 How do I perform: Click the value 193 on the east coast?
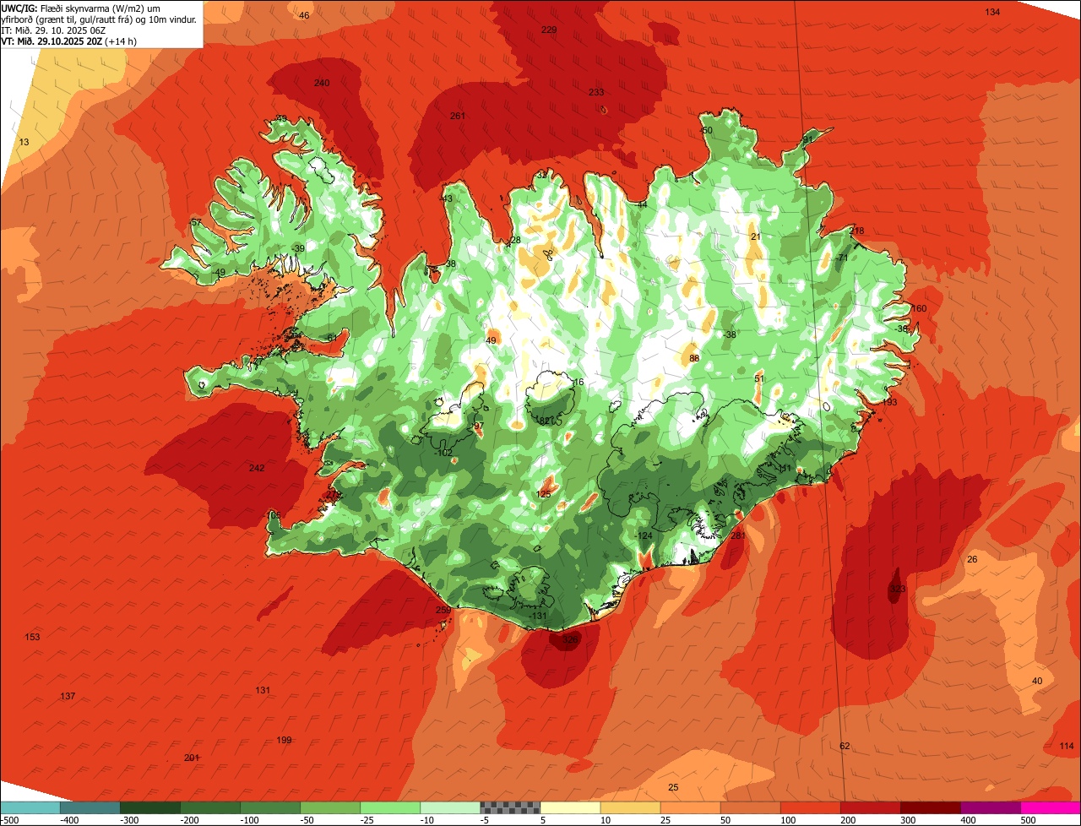coord(889,402)
